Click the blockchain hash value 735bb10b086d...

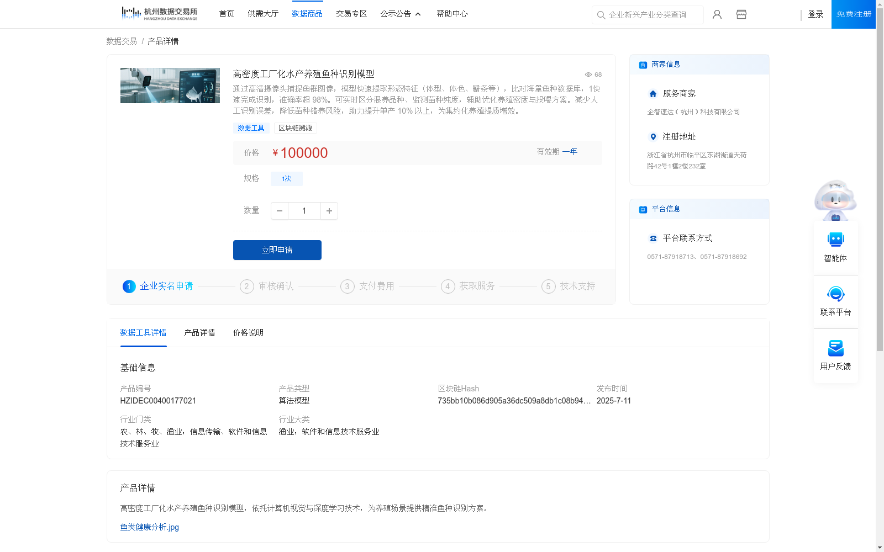[514, 401]
